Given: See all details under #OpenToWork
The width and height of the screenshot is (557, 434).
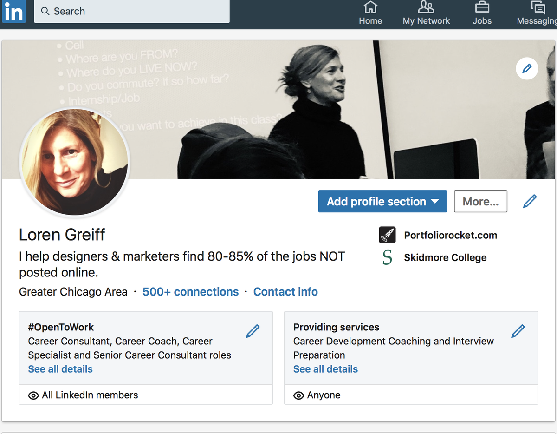Looking at the screenshot, I should tap(60, 369).
